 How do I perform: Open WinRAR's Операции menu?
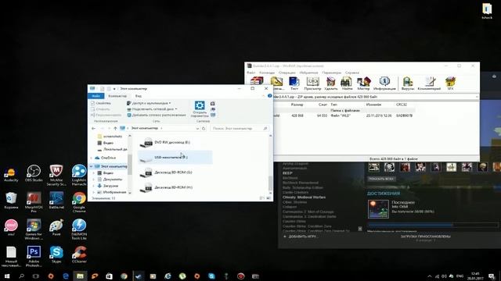coord(287,73)
